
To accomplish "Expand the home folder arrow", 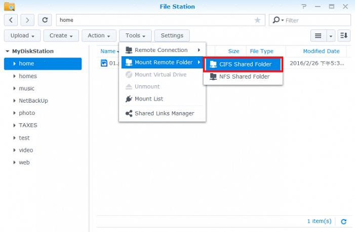I will point(15,63).
